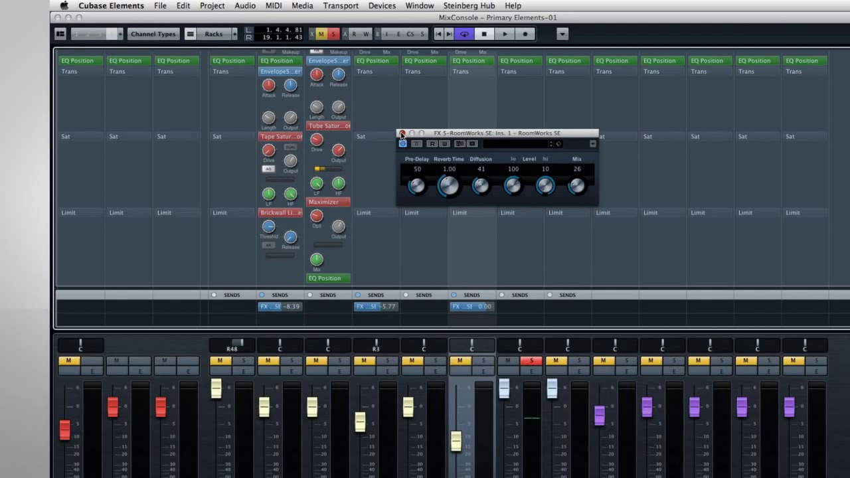Screen dimensions: 850x478
Task: Click the fader of the soloed channel
Action: tap(504, 388)
